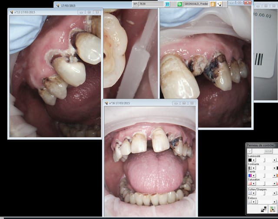Click the binoculars search icon beside patient number
Image resolution: width=278 pixels, height=219 pixels.
tap(167, 4)
